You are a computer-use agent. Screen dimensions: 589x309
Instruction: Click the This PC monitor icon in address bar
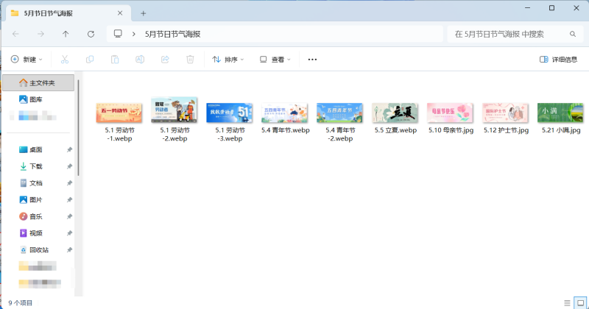pyautogui.click(x=118, y=34)
